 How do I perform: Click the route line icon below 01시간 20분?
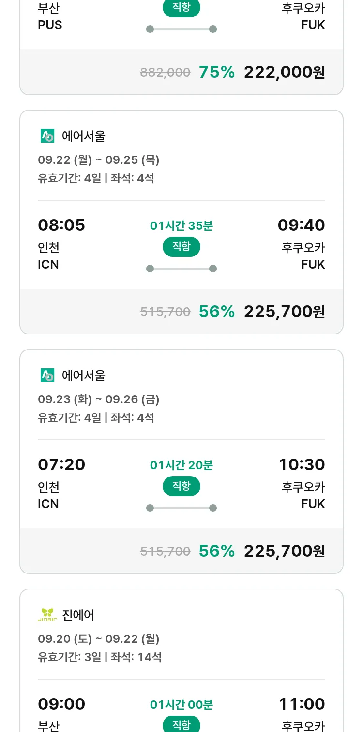[x=181, y=508]
